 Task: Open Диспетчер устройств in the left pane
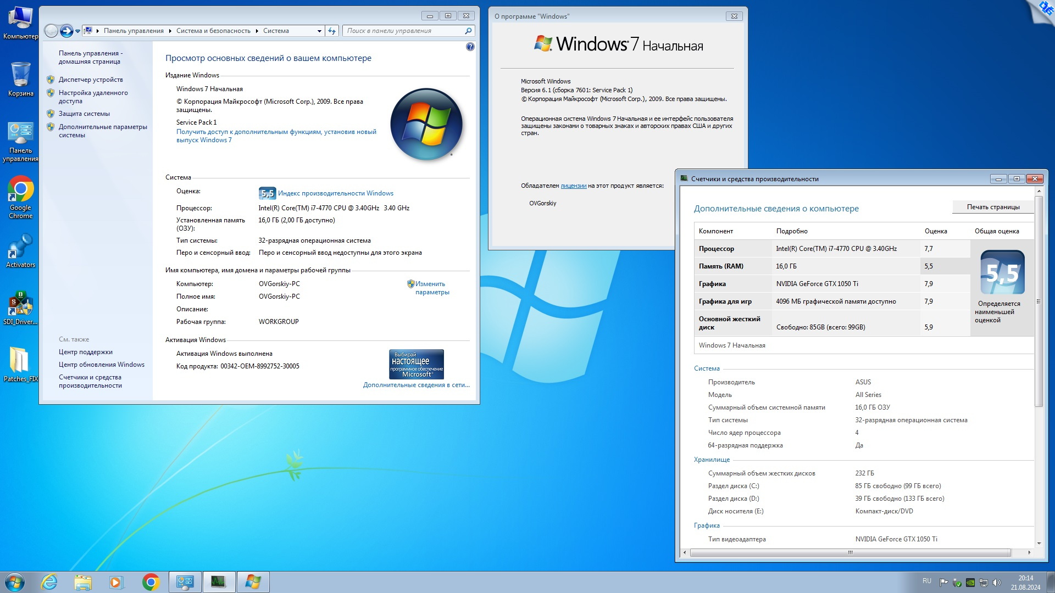[x=91, y=80]
